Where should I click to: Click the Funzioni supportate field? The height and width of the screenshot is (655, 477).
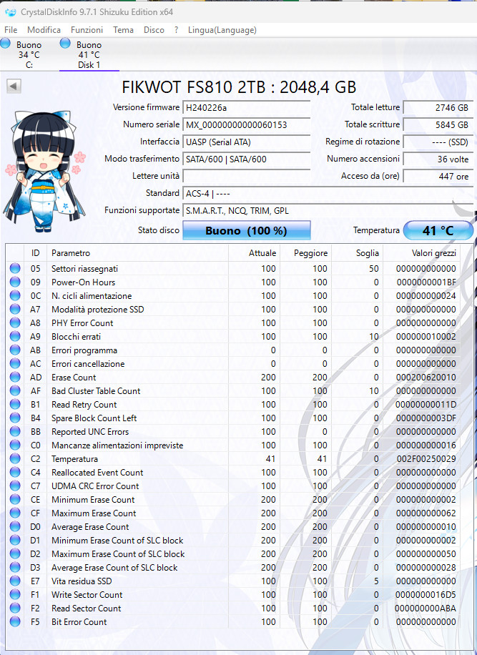pyautogui.click(x=328, y=210)
